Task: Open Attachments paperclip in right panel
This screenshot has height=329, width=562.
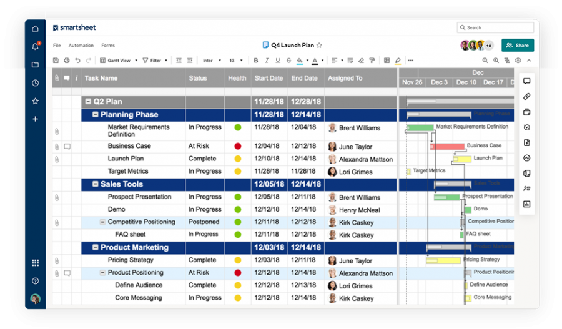Action: point(526,97)
